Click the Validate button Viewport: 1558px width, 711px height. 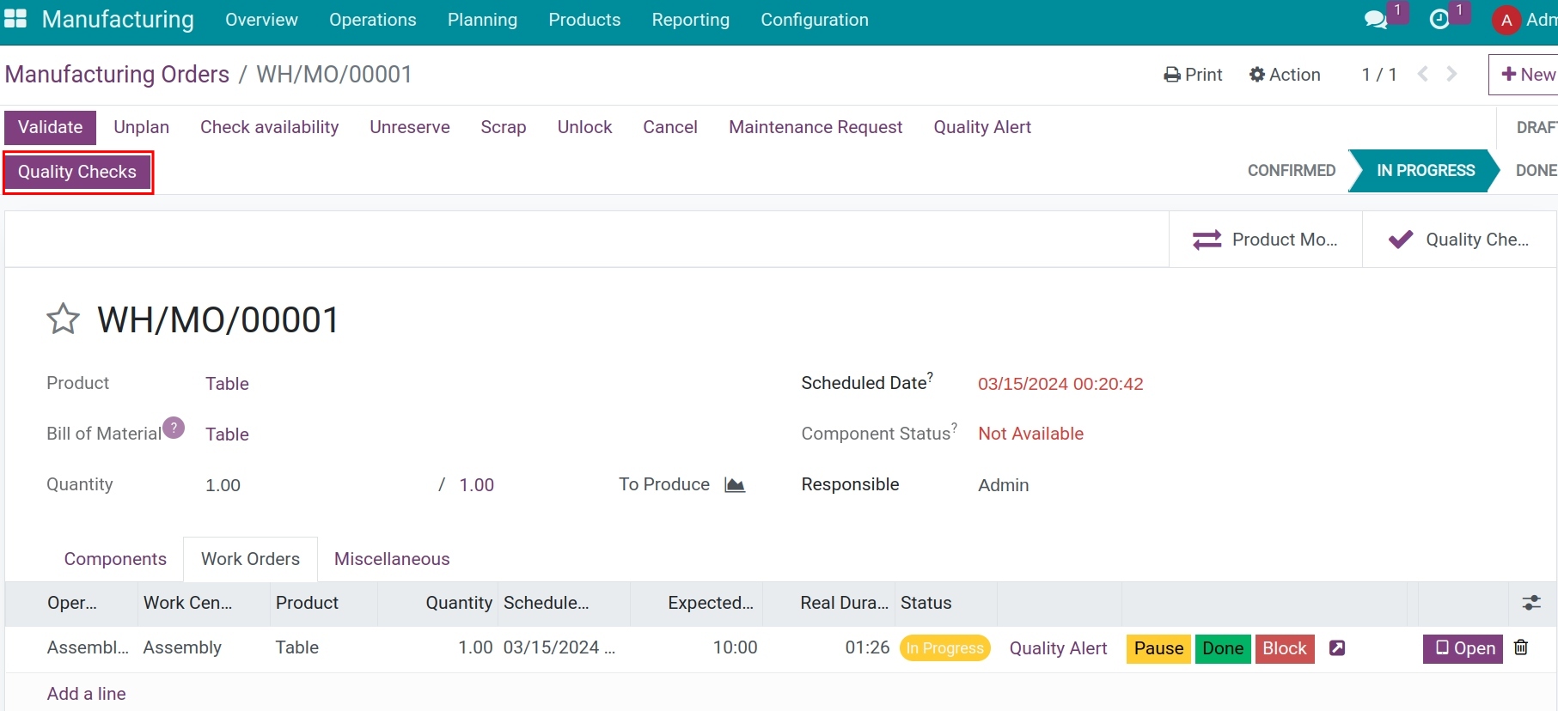51,127
